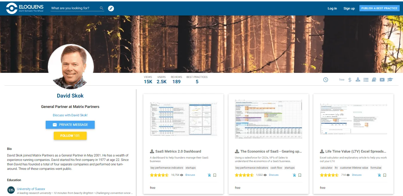Viewport: 403px width, 196px height.
Task: Sort by most recent clock icon
Action: tap(326, 80)
